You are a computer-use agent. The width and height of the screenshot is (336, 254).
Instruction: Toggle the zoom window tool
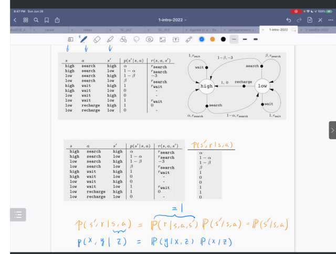(70, 39)
